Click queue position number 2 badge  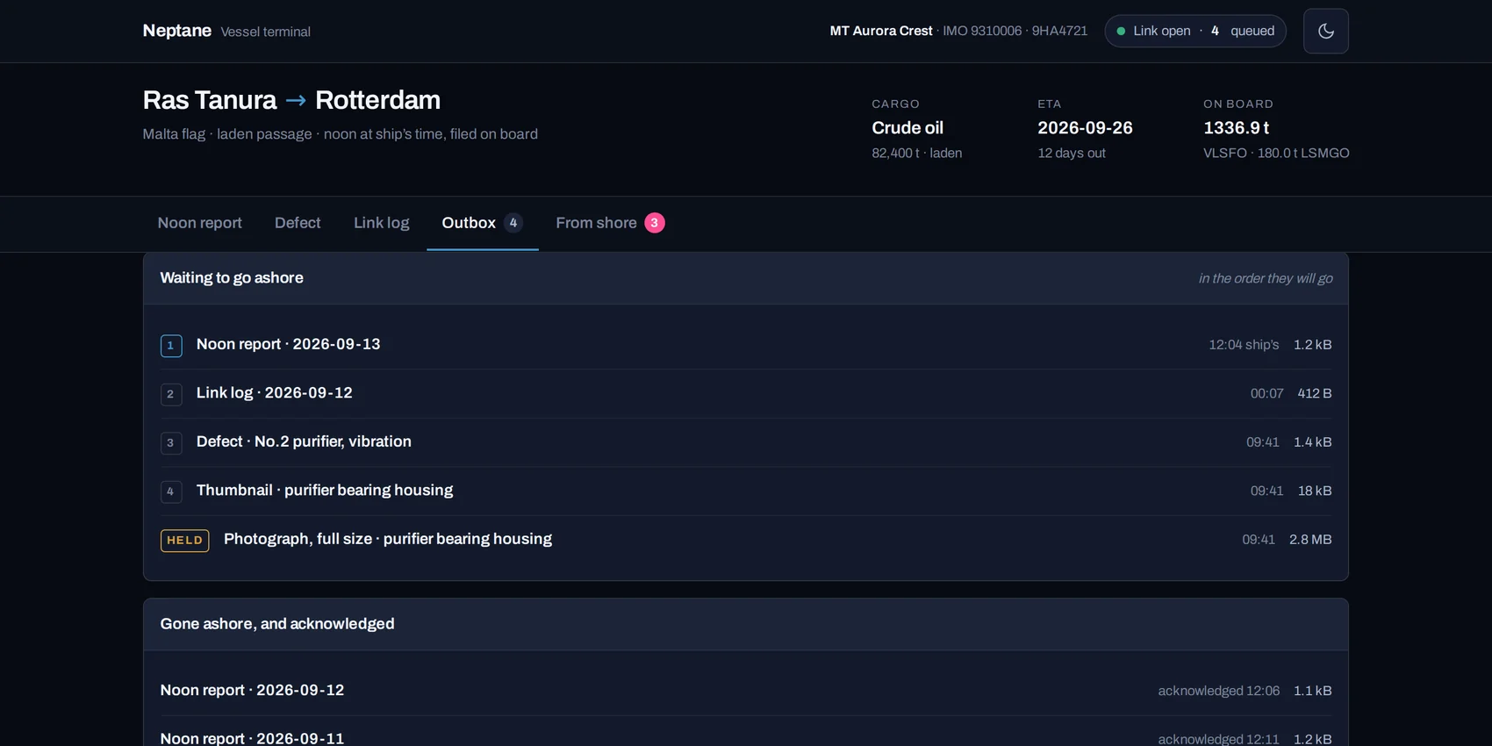click(x=171, y=394)
